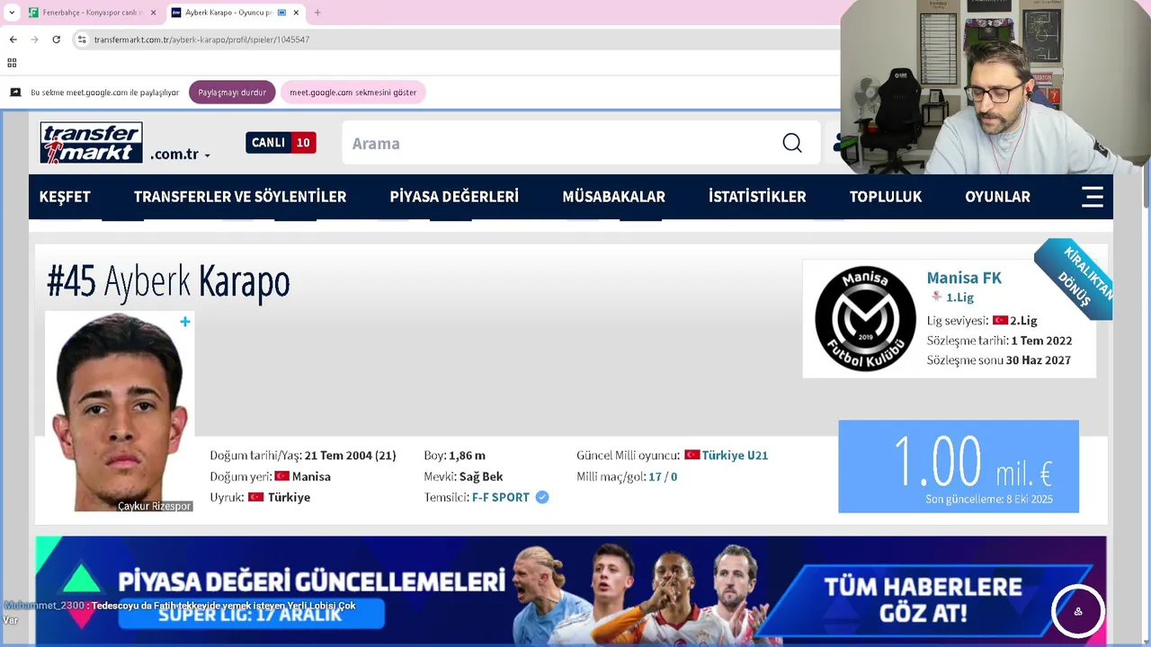
Task: Open the TOPLULUK menu
Action: tap(886, 197)
